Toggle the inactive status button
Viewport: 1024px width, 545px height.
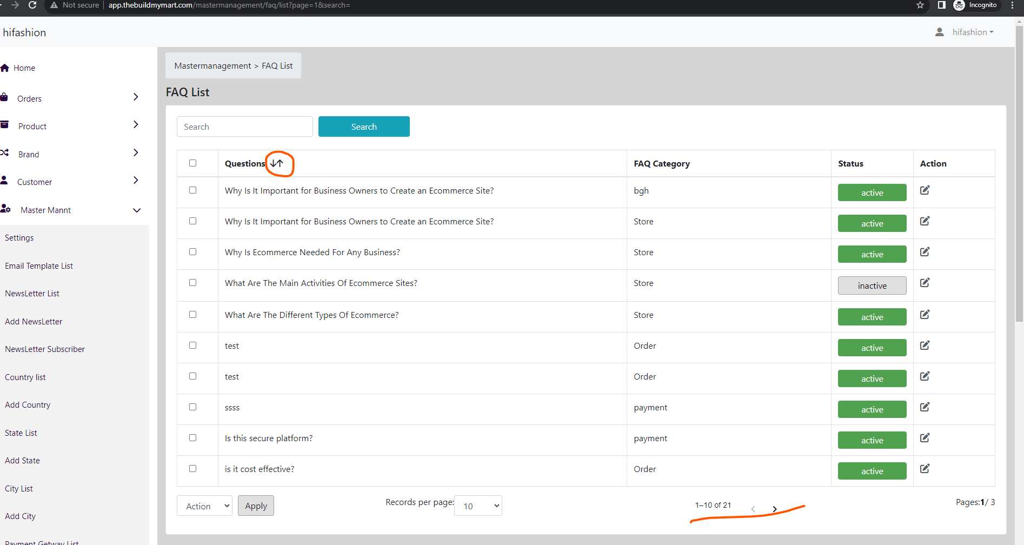click(x=872, y=285)
